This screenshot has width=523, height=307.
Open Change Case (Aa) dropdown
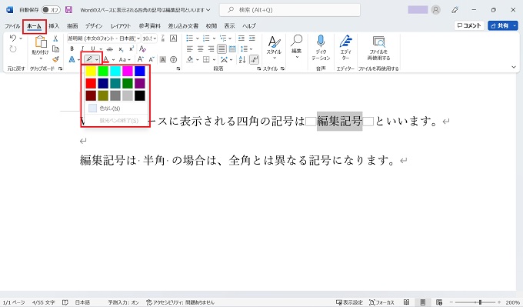pyautogui.click(x=125, y=59)
